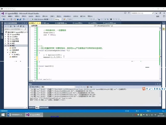This screenshot has height=125, width=166.
Task: Open the 生成(B) menu
Action: click(x=31, y=16)
